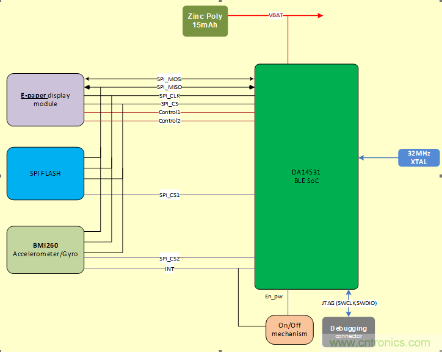The image size is (442, 352).
Task: Click the VBAT label on red line
Action: tap(276, 15)
